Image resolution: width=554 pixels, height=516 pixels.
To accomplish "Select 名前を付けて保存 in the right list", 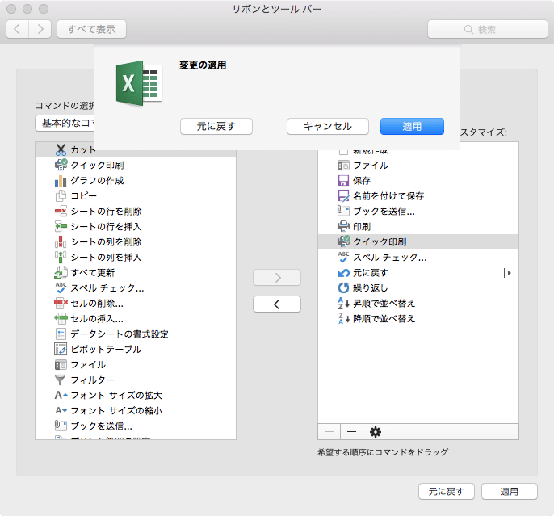I will click(388, 195).
